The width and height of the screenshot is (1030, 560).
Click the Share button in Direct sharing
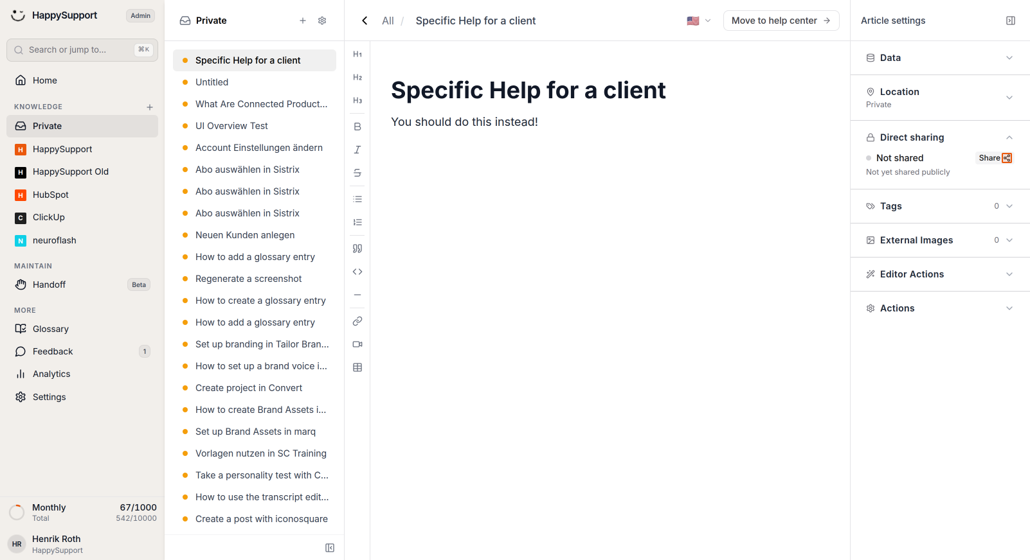click(x=995, y=158)
